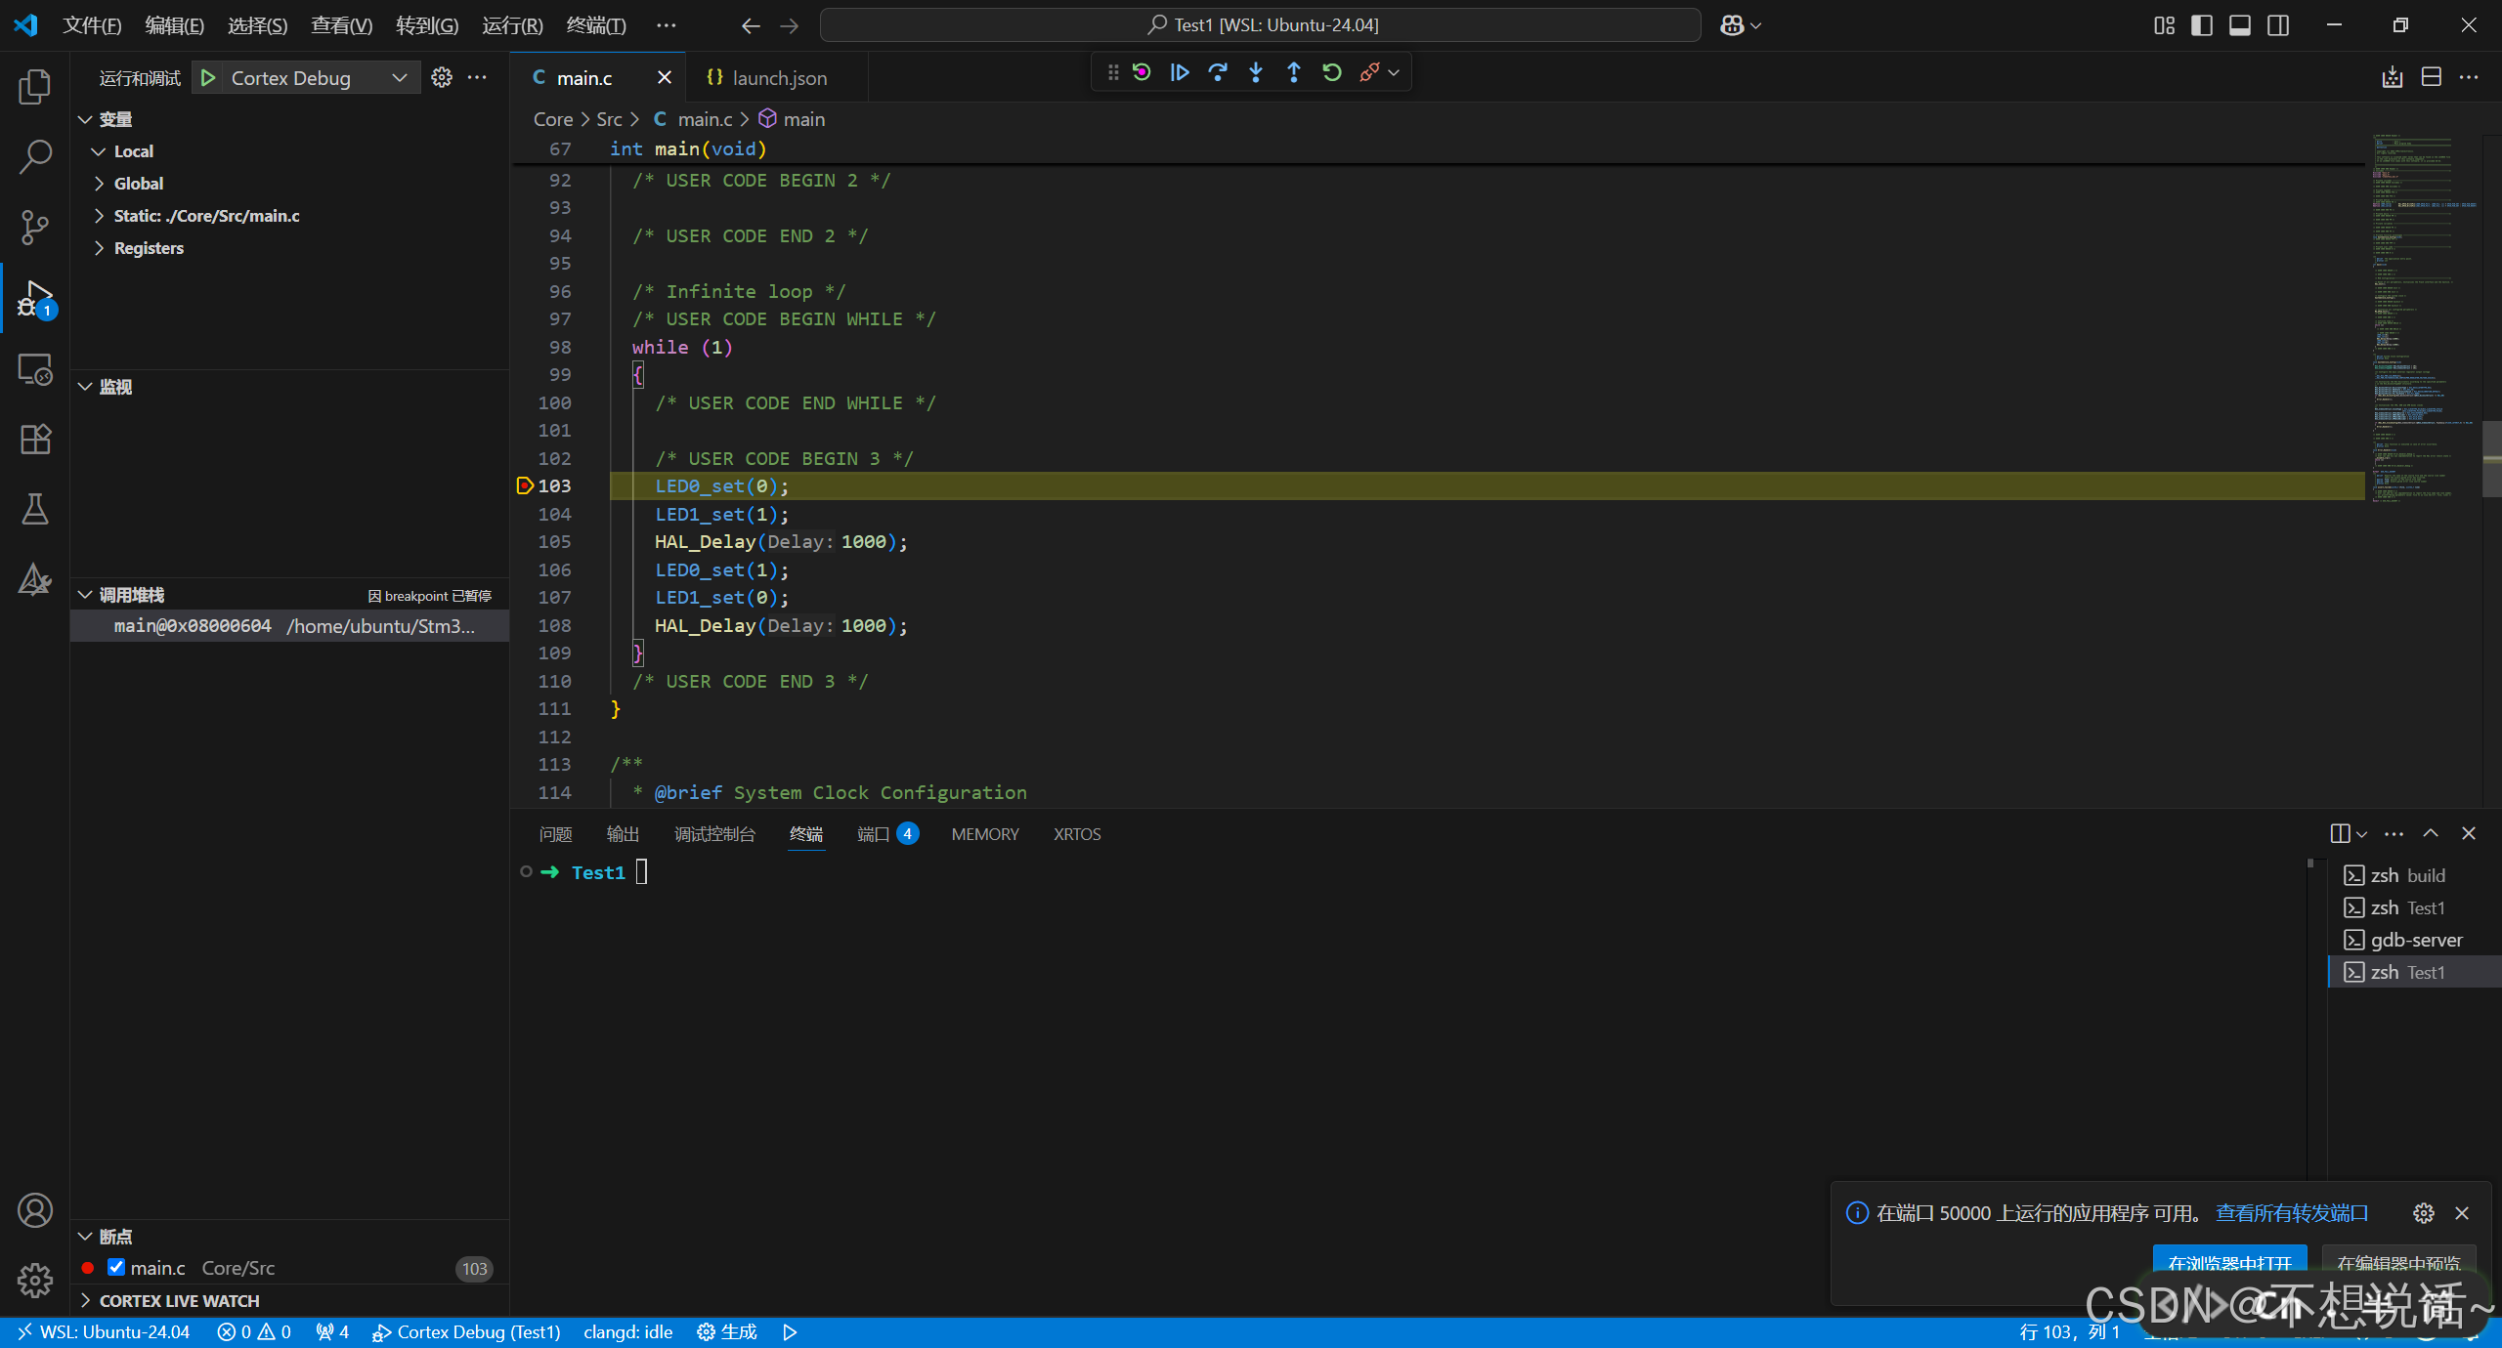Expand CORTEX LIVE WATCH section

[180, 1300]
